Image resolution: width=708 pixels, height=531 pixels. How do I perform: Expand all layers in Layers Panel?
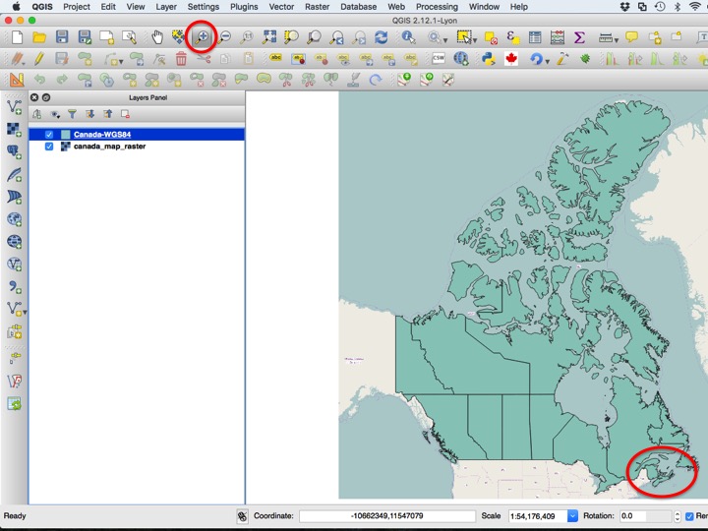point(89,114)
